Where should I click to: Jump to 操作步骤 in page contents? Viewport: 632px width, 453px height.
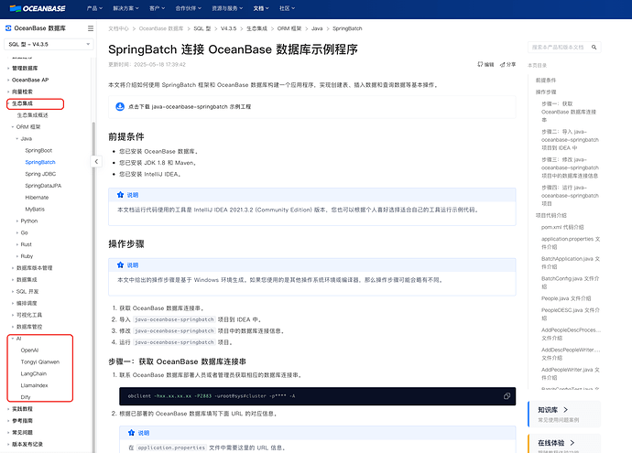pyautogui.click(x=546, y=92)
